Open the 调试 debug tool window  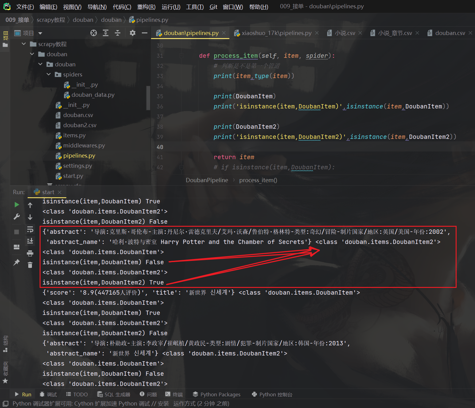(48, 394)
